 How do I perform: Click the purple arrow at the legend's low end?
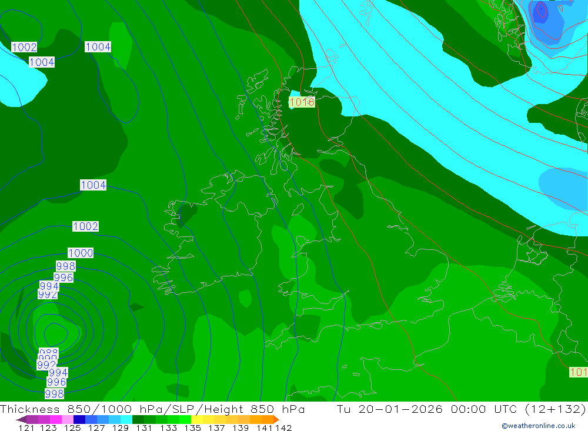(x=21, y=419)
